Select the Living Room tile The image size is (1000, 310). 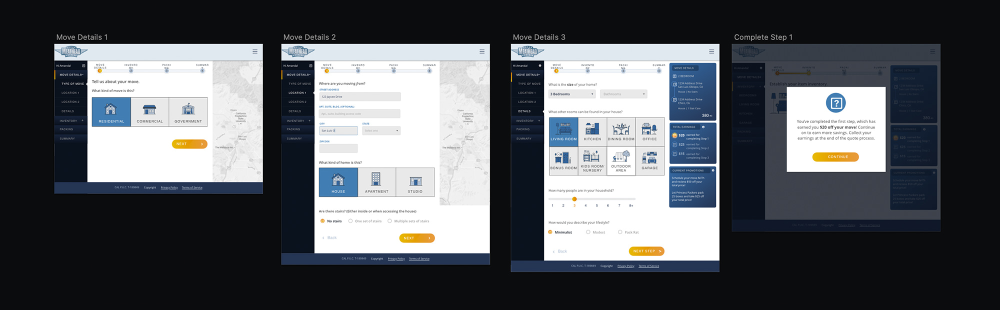563,132
